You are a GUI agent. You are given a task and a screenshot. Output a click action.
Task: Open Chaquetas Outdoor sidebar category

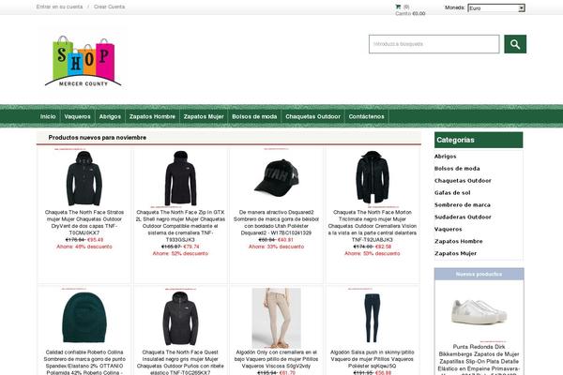(463, 181)
